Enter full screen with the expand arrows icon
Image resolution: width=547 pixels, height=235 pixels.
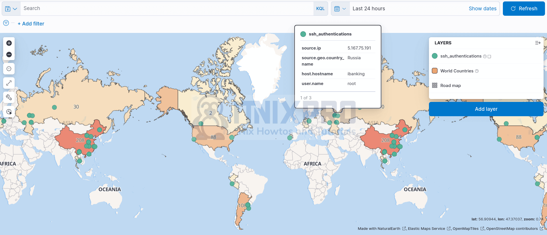9,83
